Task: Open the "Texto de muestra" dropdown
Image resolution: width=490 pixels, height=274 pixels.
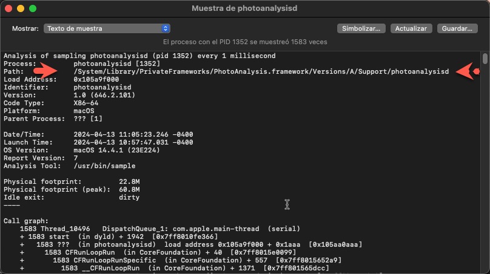Action: [107, 28]
